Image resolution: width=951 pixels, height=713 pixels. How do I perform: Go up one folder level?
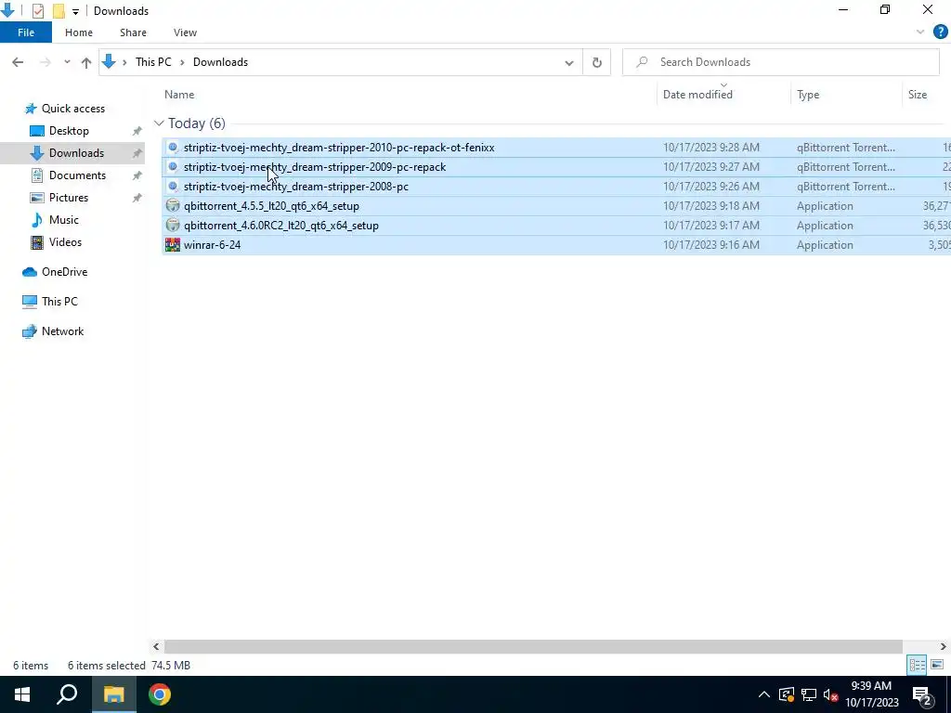(x=86, y=62)
